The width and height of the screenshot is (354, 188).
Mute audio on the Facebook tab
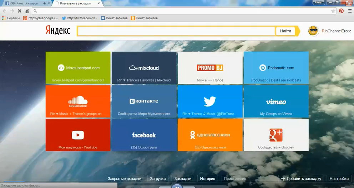tap(45, 3)
